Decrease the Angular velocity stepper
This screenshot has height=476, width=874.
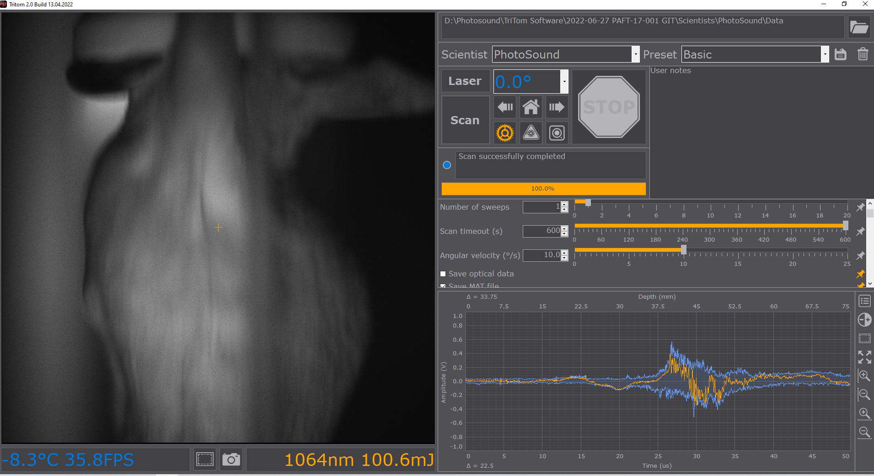tap(564, 258)
